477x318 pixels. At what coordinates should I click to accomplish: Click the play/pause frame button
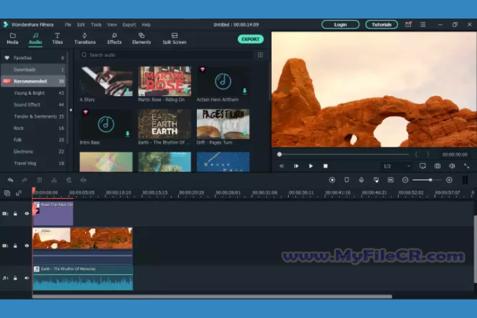[296, 166]
